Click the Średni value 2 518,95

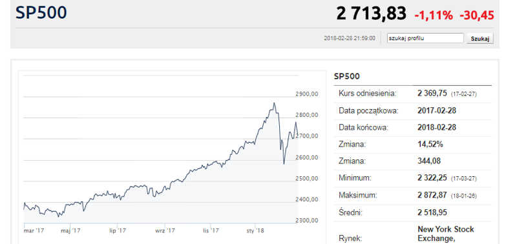tap(432, 212)
